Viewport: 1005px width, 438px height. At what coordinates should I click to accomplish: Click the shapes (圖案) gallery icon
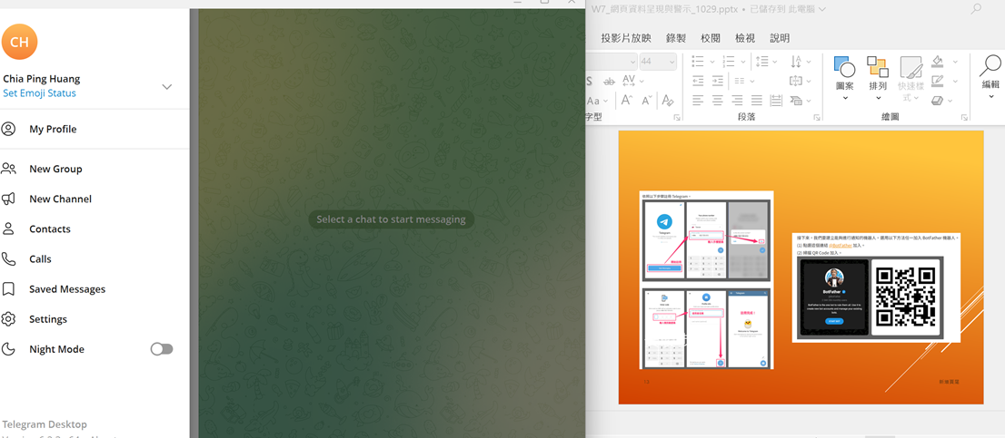pos(844,68)
